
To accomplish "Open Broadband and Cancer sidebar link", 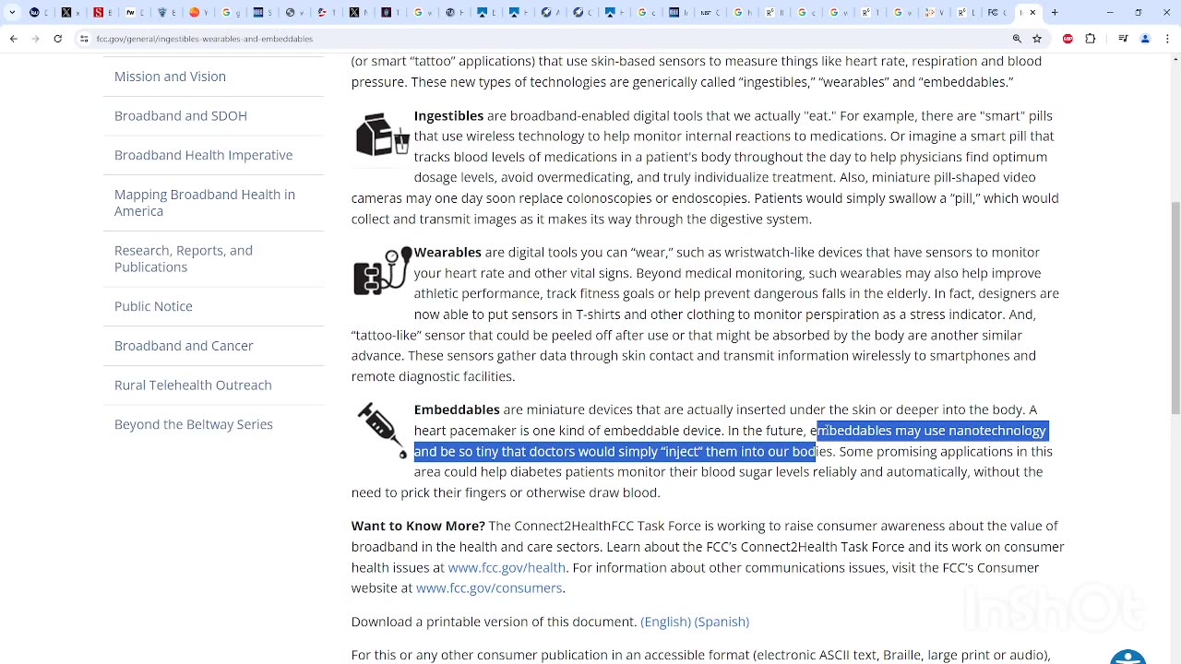I will 184,346.
